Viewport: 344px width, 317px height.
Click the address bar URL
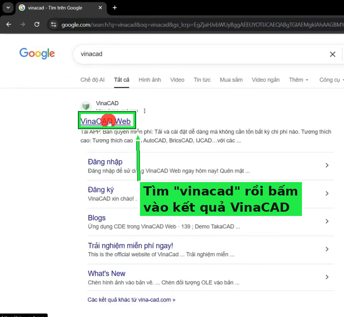(x=202, y=25)
